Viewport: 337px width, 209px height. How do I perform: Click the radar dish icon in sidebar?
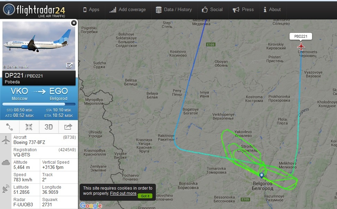tap(6, 188)
